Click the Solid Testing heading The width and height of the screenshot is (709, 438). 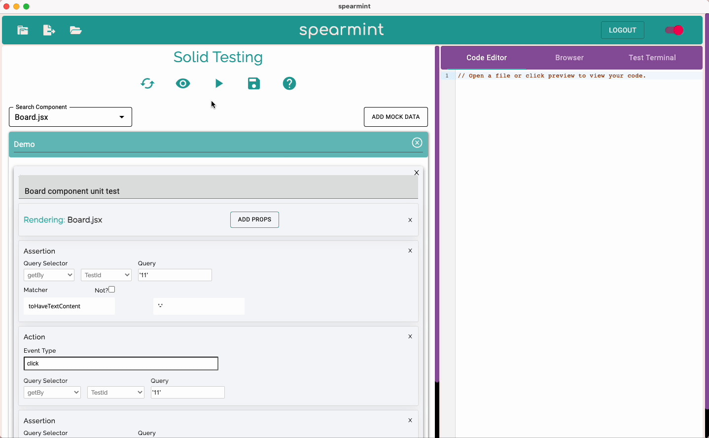pyautogui.click(x=218, y=57)
